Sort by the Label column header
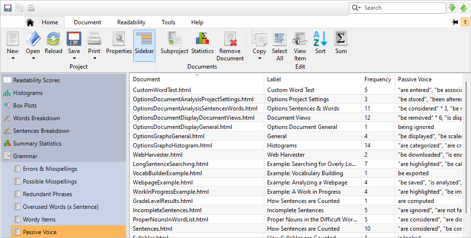471x238 pixels. 312,79
